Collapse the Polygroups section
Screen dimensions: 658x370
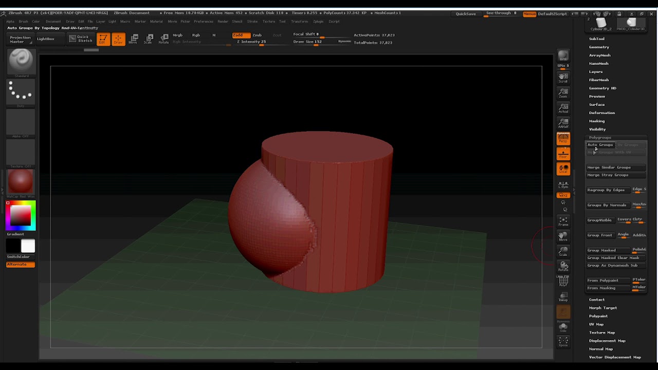(600, 138)
